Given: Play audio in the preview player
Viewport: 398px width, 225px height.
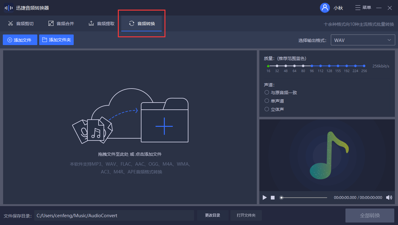Looking at the screenshot, I should 265,198.
